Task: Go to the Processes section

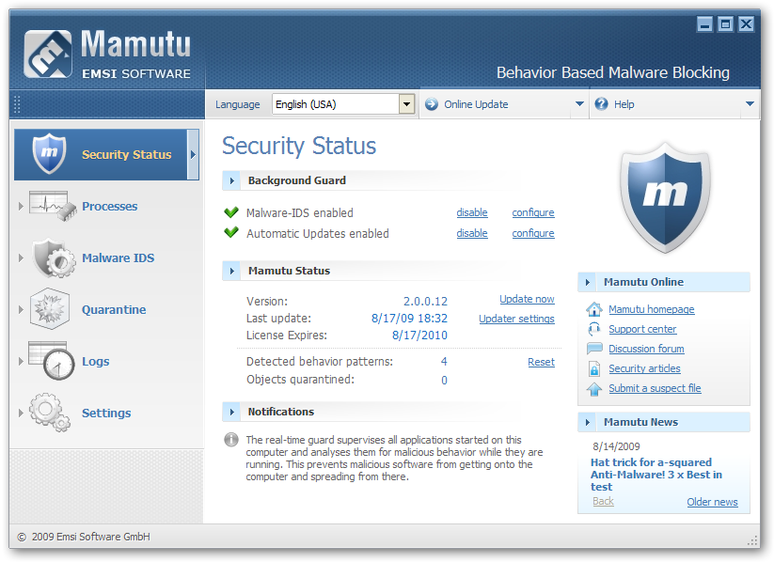Action: tap(110, 206)
